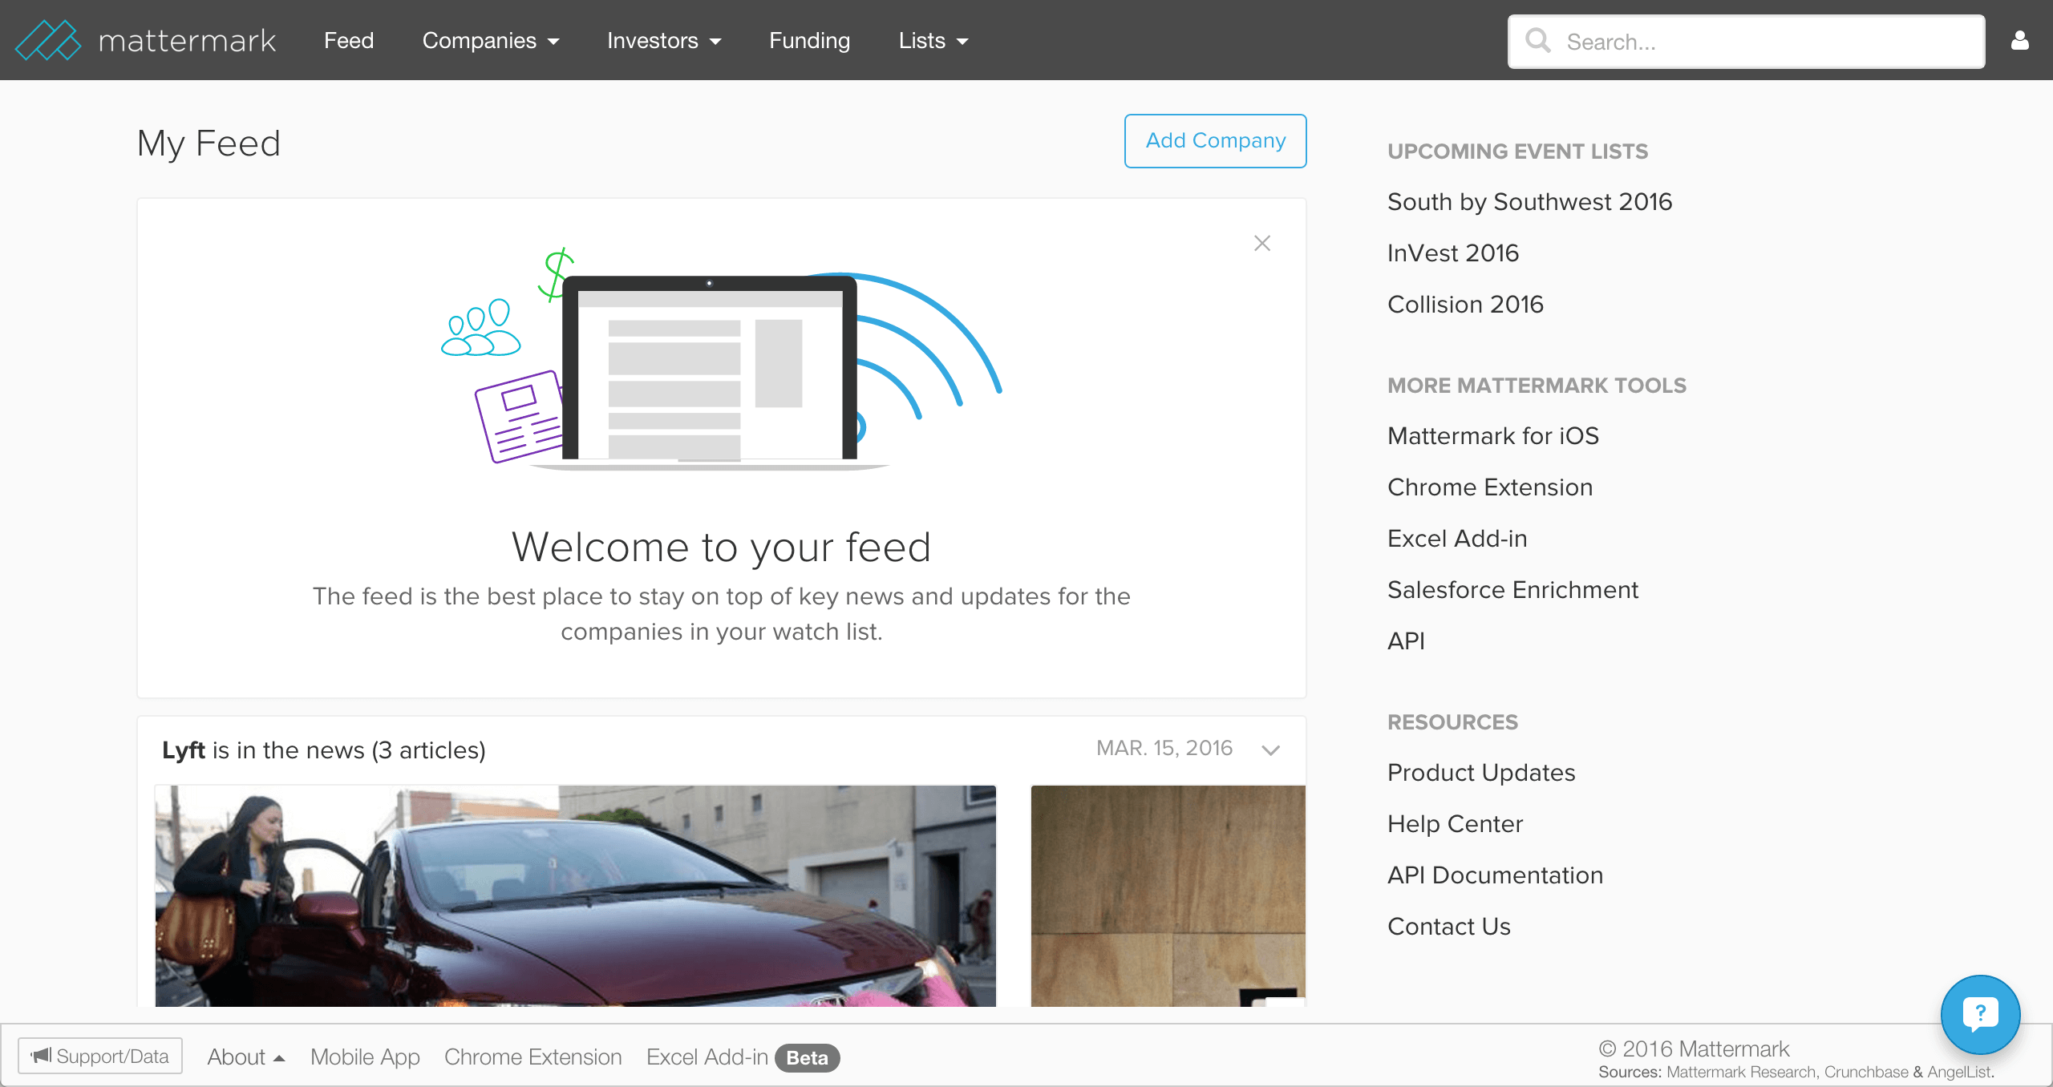Click the search magnifier icon
This screenshot has height=1087, width=2053.
pyautogui.click(x=1537, y=41)
